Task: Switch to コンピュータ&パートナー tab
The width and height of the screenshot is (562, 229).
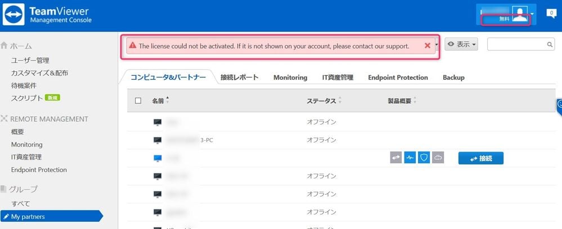Action: [x=168, y=77]
